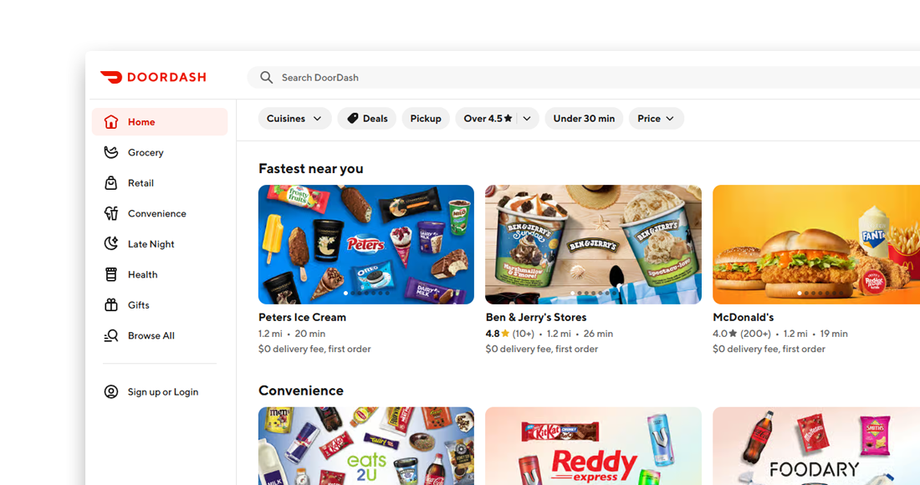Image resolution: width=920 pixels, height=485 pixels.
Task: Enable the Under 30 min filter
Action: (584, 119)
